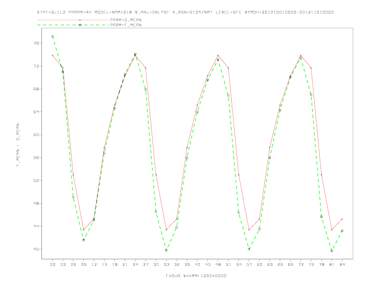Click the x-axis tick label 57
Screen dimensions: 373x288
coord(249,264)
